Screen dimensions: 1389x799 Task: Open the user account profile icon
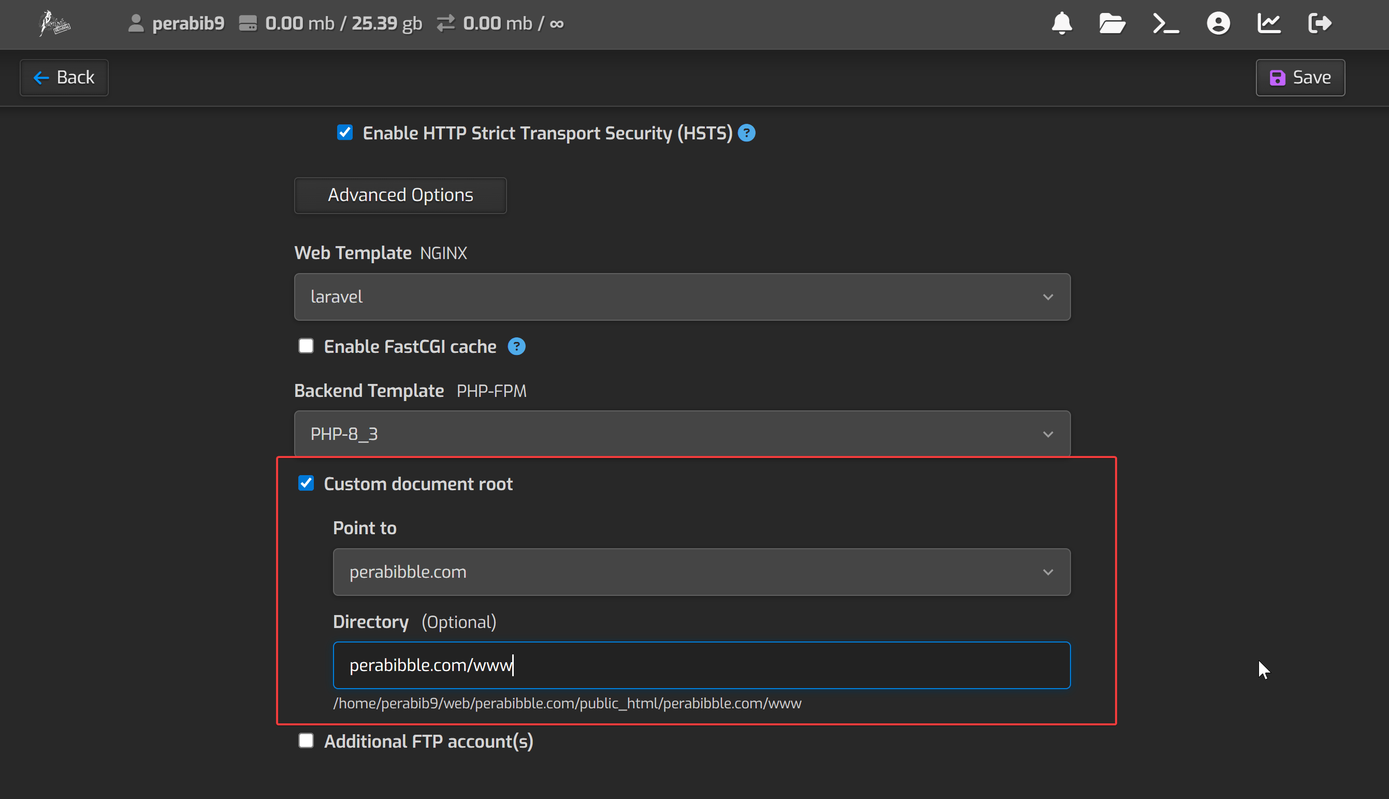pyautogui.click(x=1218, y=24)
